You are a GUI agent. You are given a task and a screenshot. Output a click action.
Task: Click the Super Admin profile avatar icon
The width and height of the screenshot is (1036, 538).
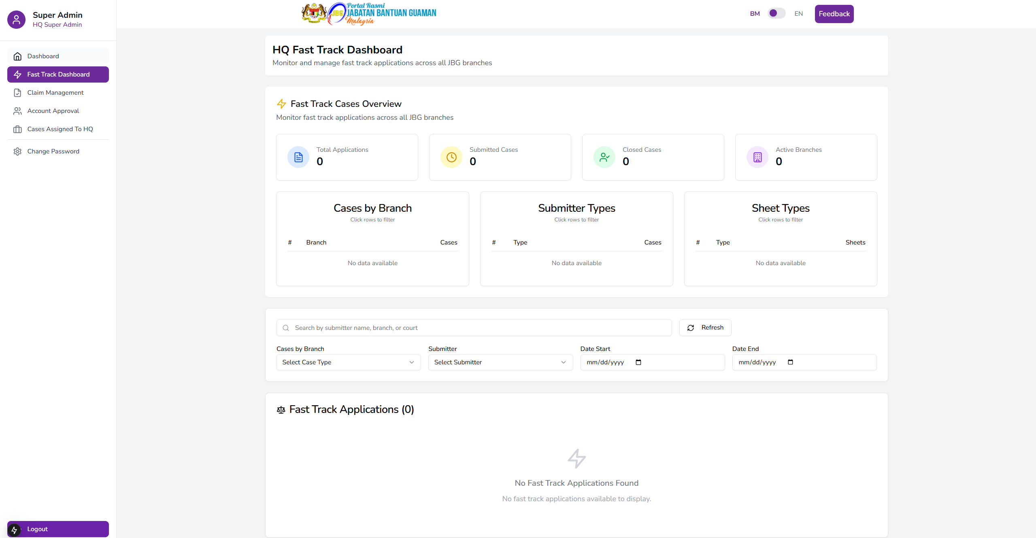coord(17,19)
